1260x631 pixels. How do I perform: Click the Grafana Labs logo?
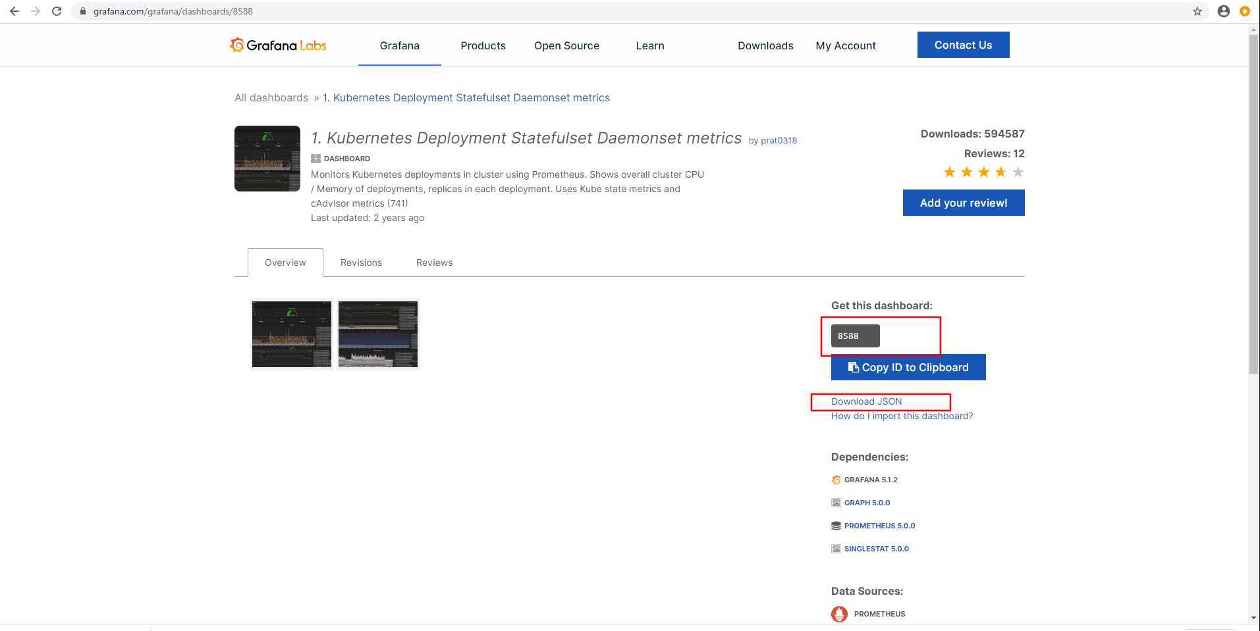pyautogui.click(x=278, y=45)
